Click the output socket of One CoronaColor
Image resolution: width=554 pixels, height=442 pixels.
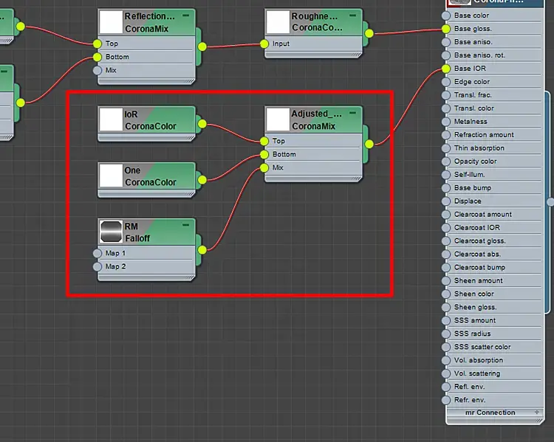click(202, 180)
